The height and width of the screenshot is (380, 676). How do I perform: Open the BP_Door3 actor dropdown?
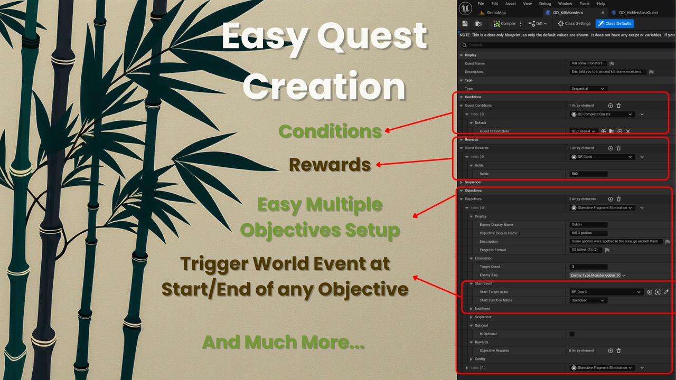point(606,292)
